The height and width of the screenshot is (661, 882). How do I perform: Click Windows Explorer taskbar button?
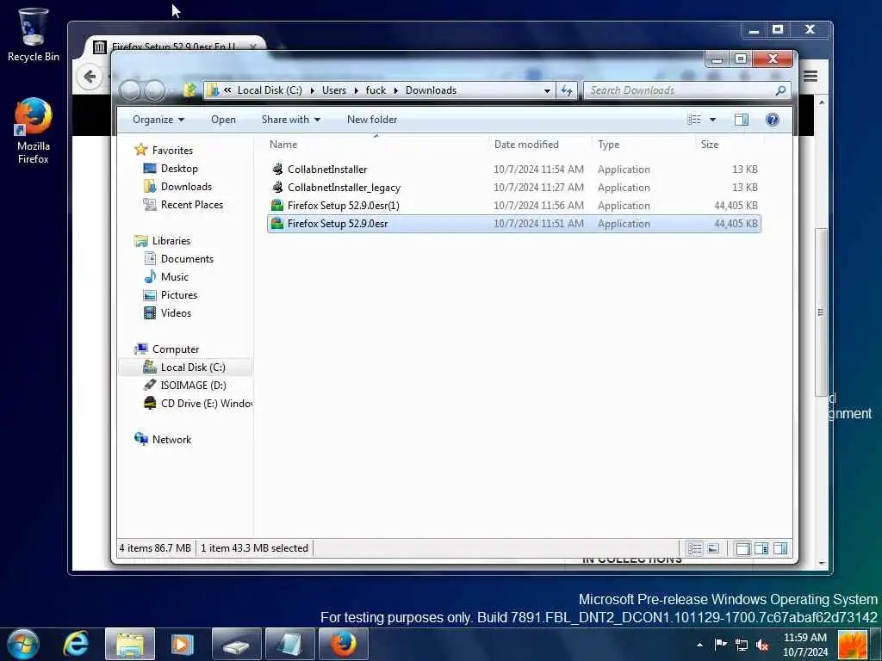[130, 644]
